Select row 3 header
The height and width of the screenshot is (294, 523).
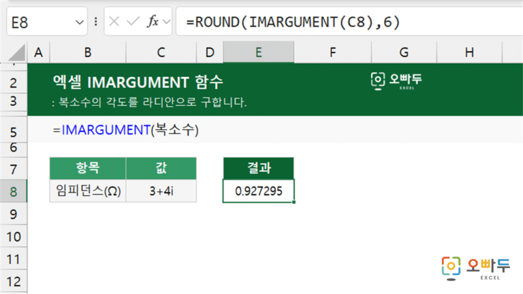tap(14, 101)
